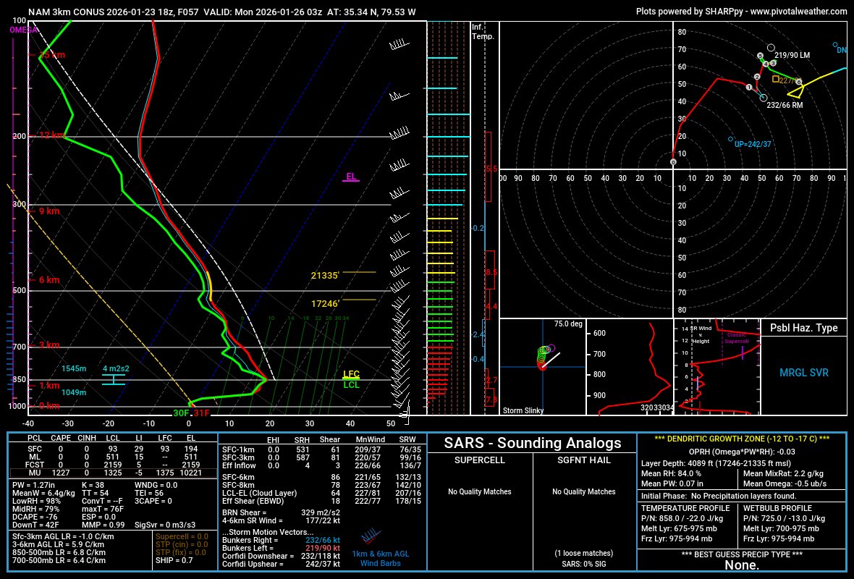Click No Quality Matches under SGFNT HAIL
The height and width of the screenshot is (579, 854).
[x=584, y=491]
